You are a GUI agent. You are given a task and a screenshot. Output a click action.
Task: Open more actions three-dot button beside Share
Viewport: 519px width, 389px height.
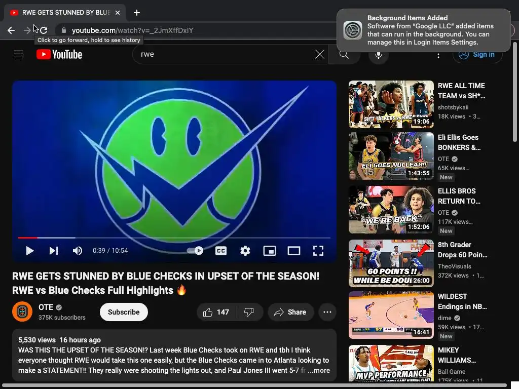327,312
